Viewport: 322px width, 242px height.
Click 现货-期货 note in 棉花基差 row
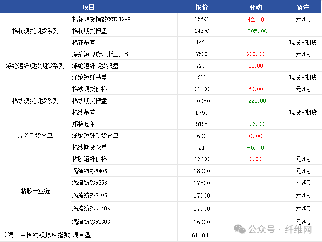click(303, 42)
